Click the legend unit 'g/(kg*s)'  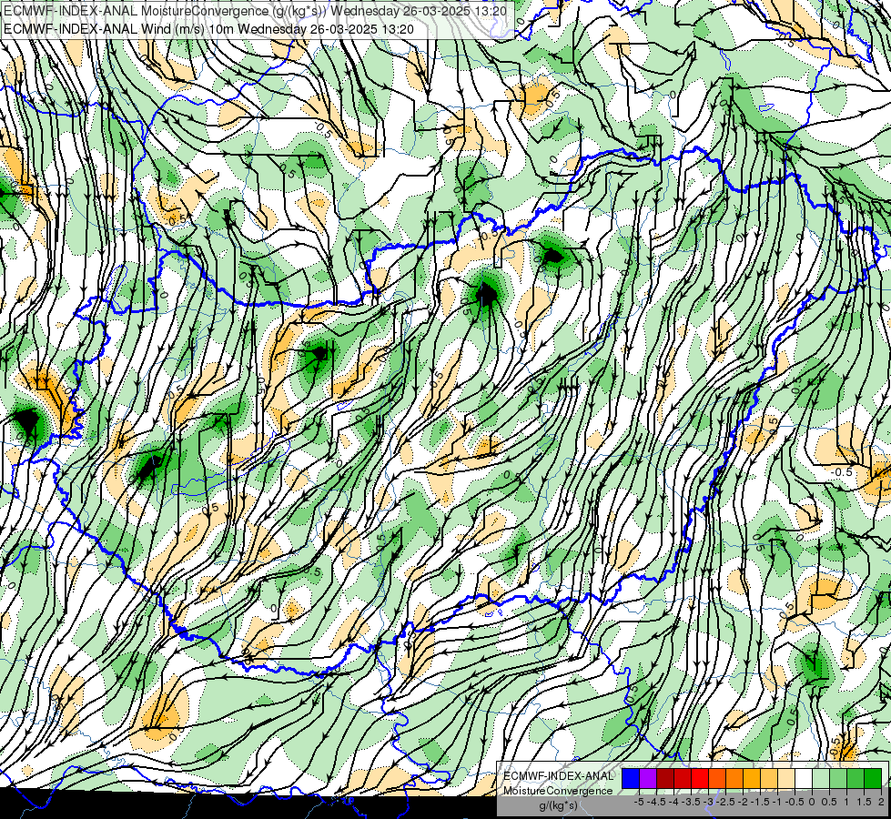(x=558, y=805)
